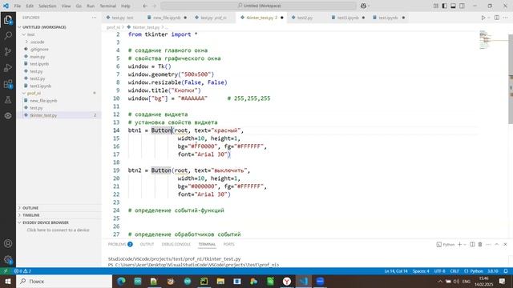
Task: Click the Copilot icon in title bar
Action: click(x=363, y=6)
